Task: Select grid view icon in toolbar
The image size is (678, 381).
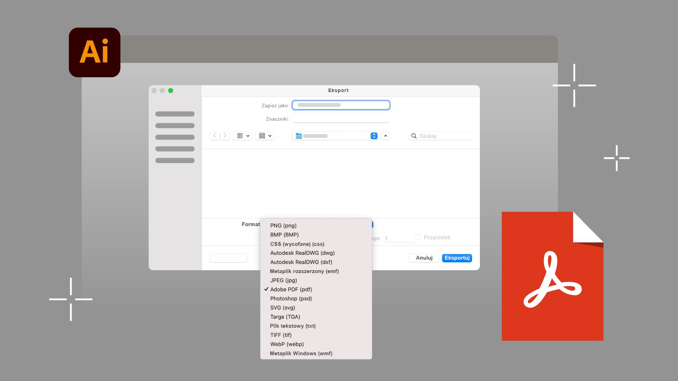Action: tap(239, 135)
